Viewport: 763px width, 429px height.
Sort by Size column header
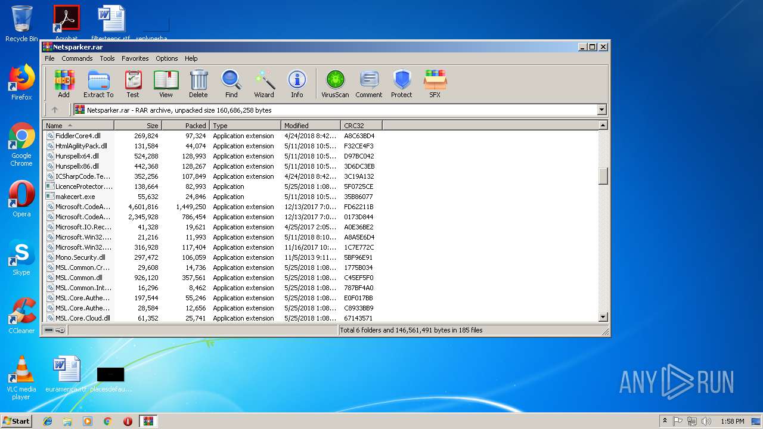[x=138, y=126]
